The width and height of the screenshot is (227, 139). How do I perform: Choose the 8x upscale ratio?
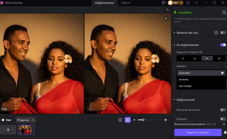click(219, 58)
